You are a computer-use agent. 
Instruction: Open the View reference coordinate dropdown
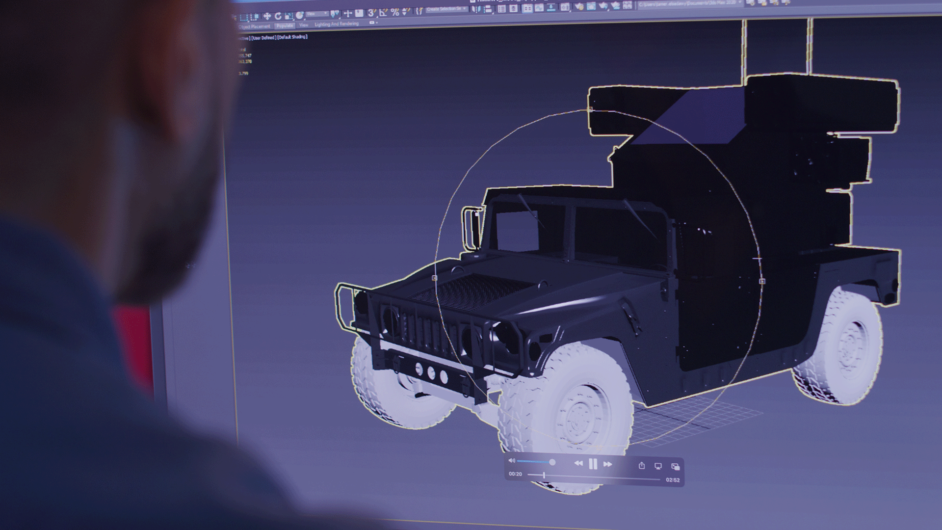pos(317,14)
